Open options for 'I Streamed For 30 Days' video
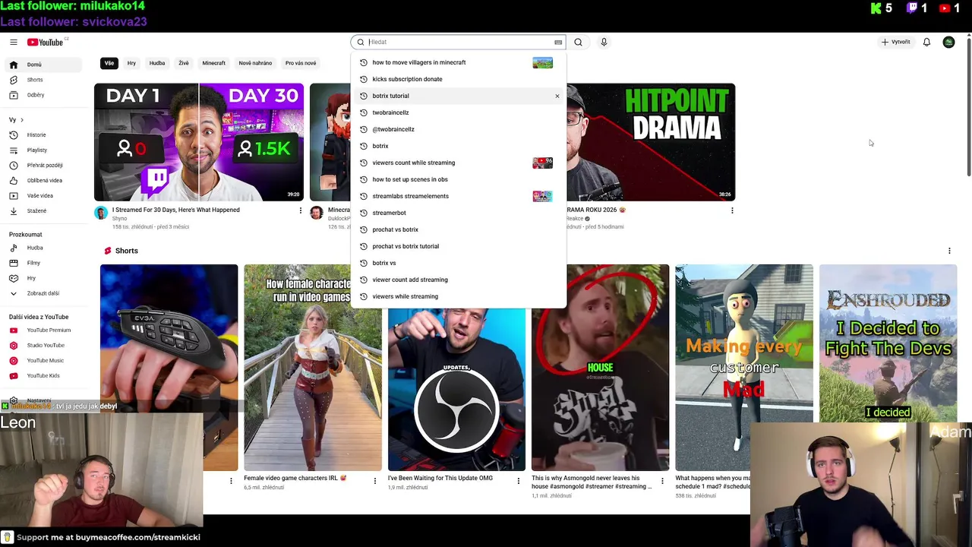 [x=300, y=210]
